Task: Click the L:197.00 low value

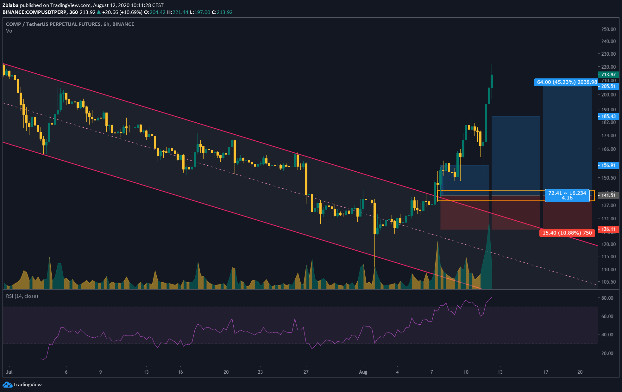Action: point(200,12)
